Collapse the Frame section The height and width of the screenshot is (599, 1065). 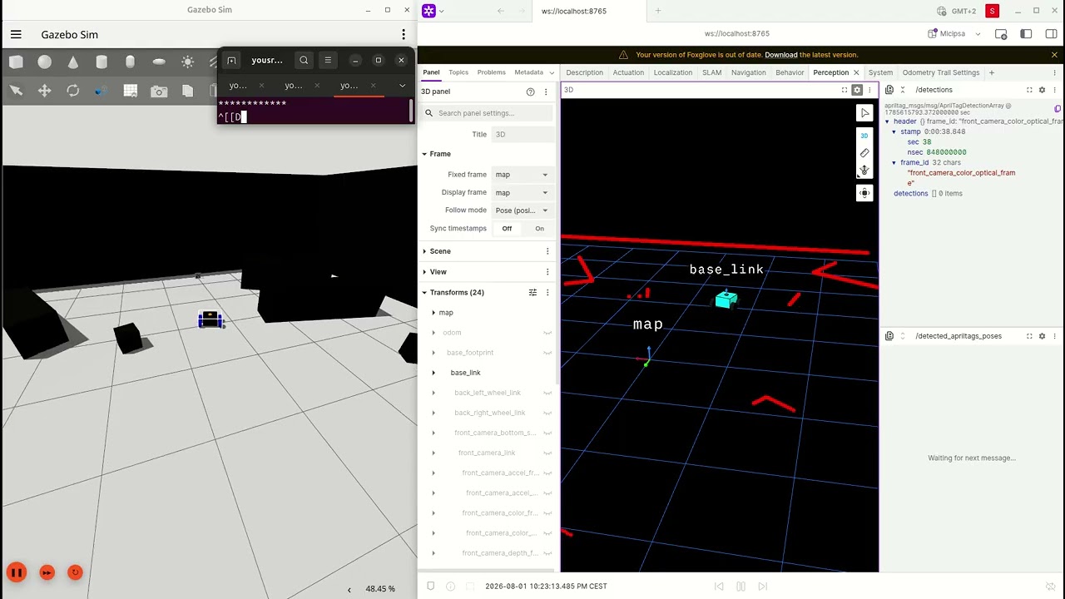(x=424, y=154)
